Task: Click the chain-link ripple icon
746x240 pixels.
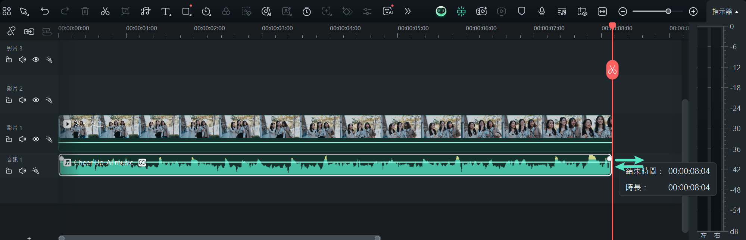Action: coord(11,31)
